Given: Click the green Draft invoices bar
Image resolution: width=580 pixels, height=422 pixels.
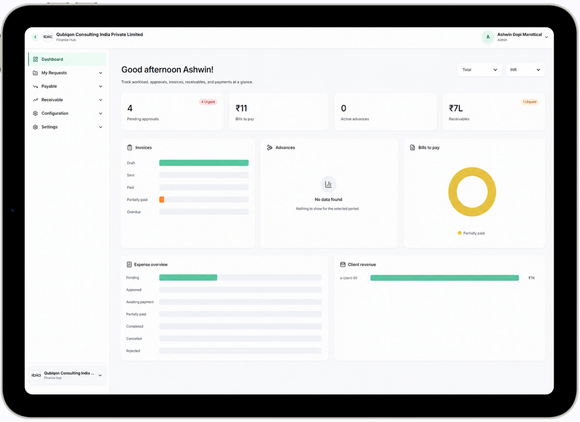Looking at the screenshot, I should coord(204,163).
